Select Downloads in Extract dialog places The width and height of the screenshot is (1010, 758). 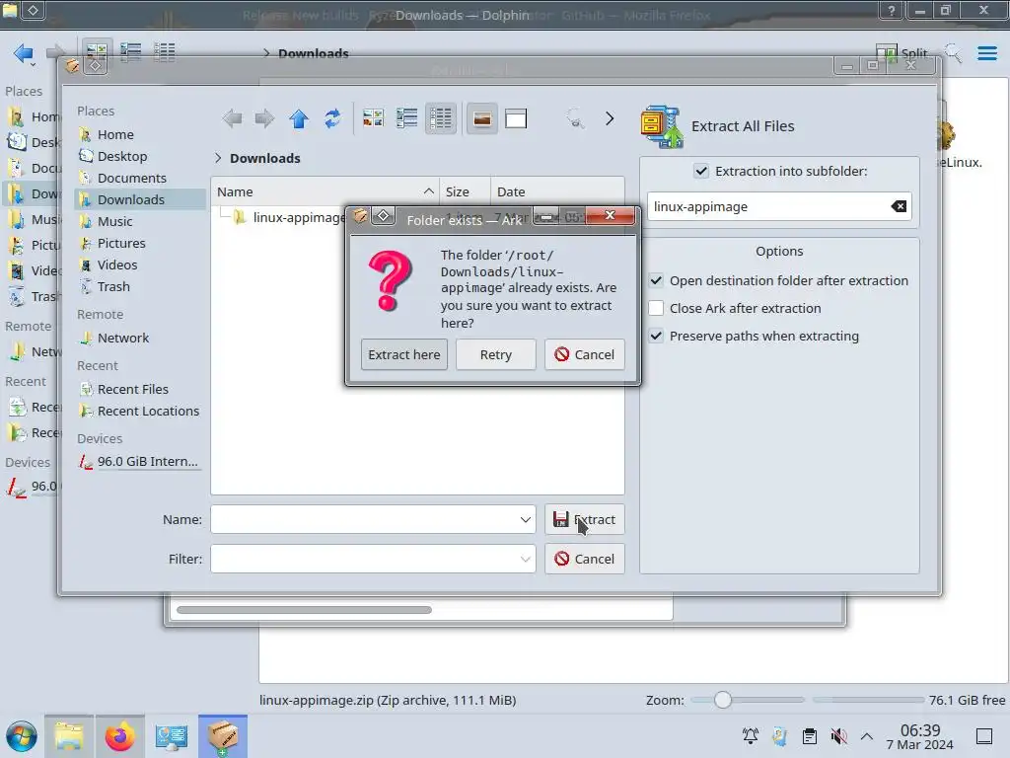pos(140,199)
